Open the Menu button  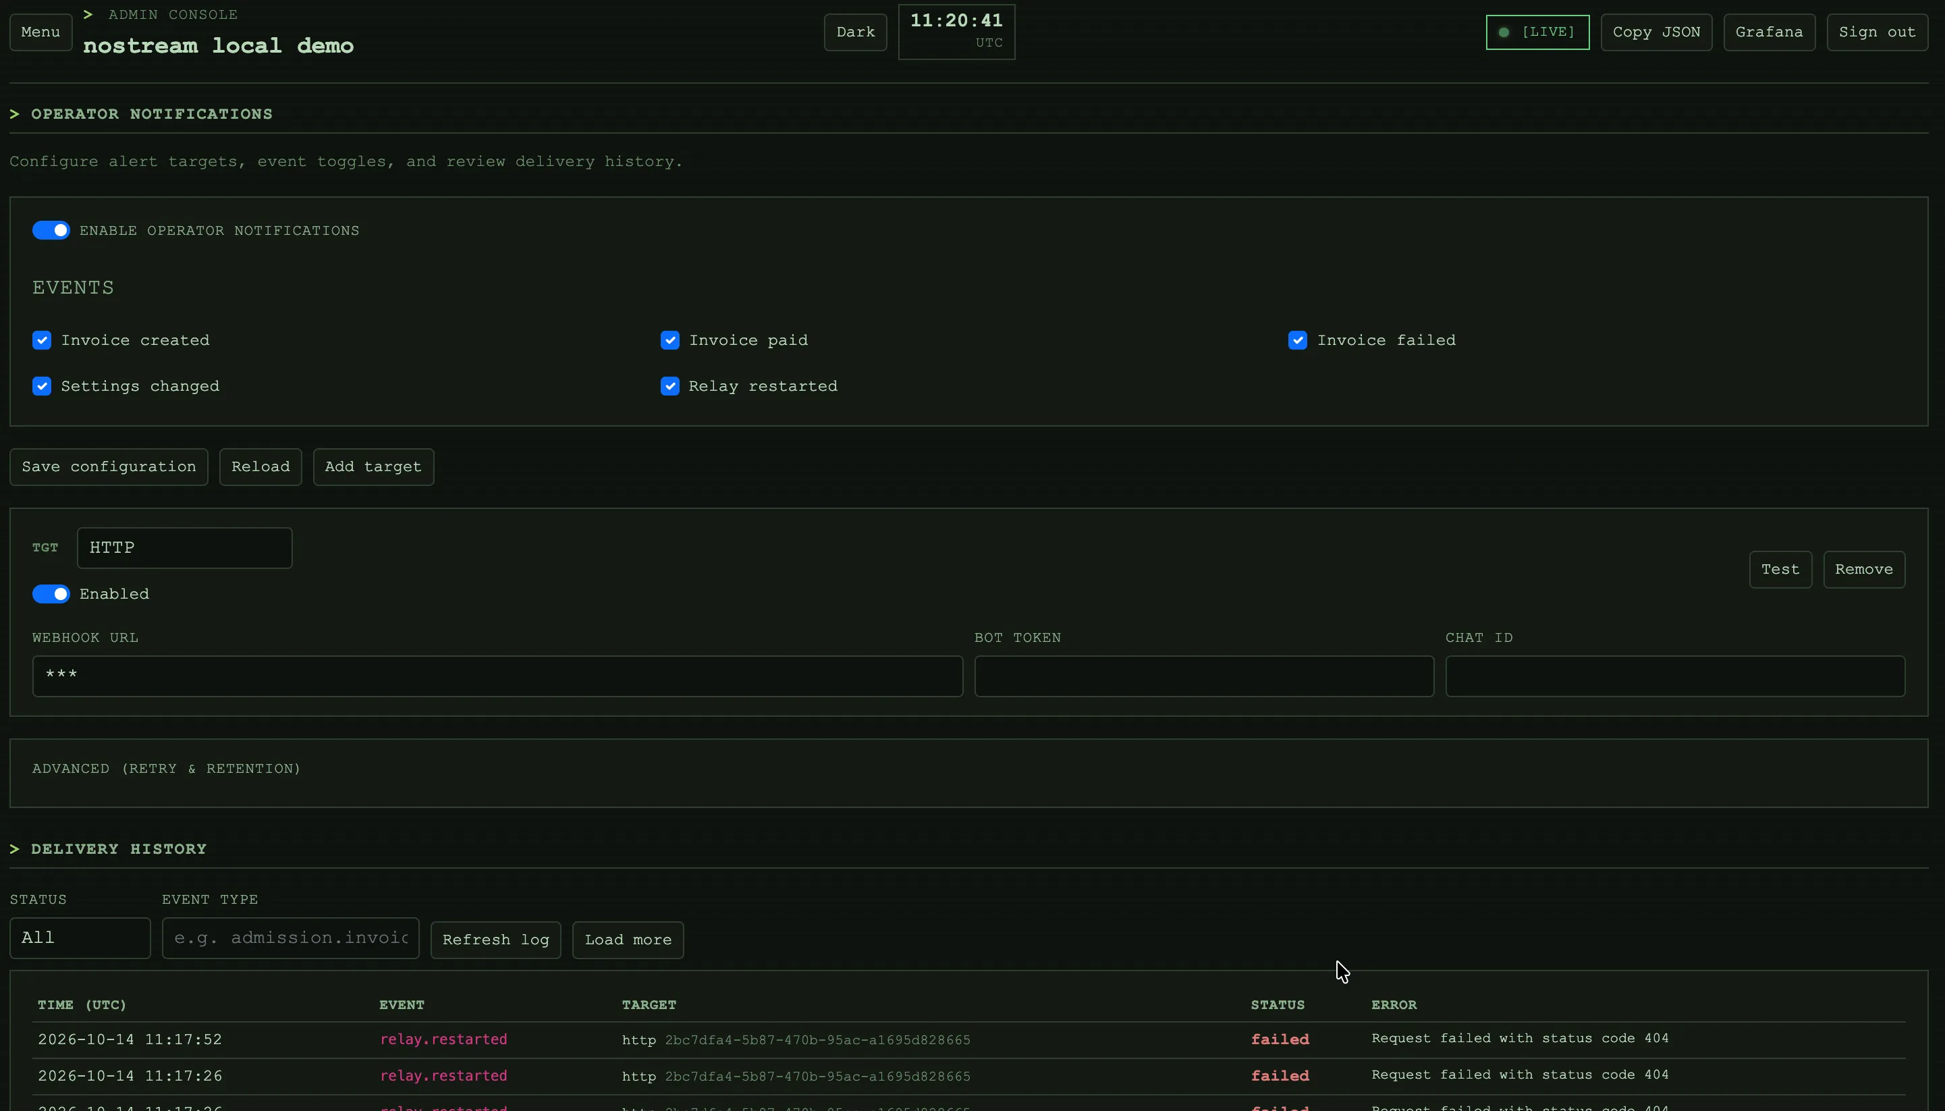(40, 32)
